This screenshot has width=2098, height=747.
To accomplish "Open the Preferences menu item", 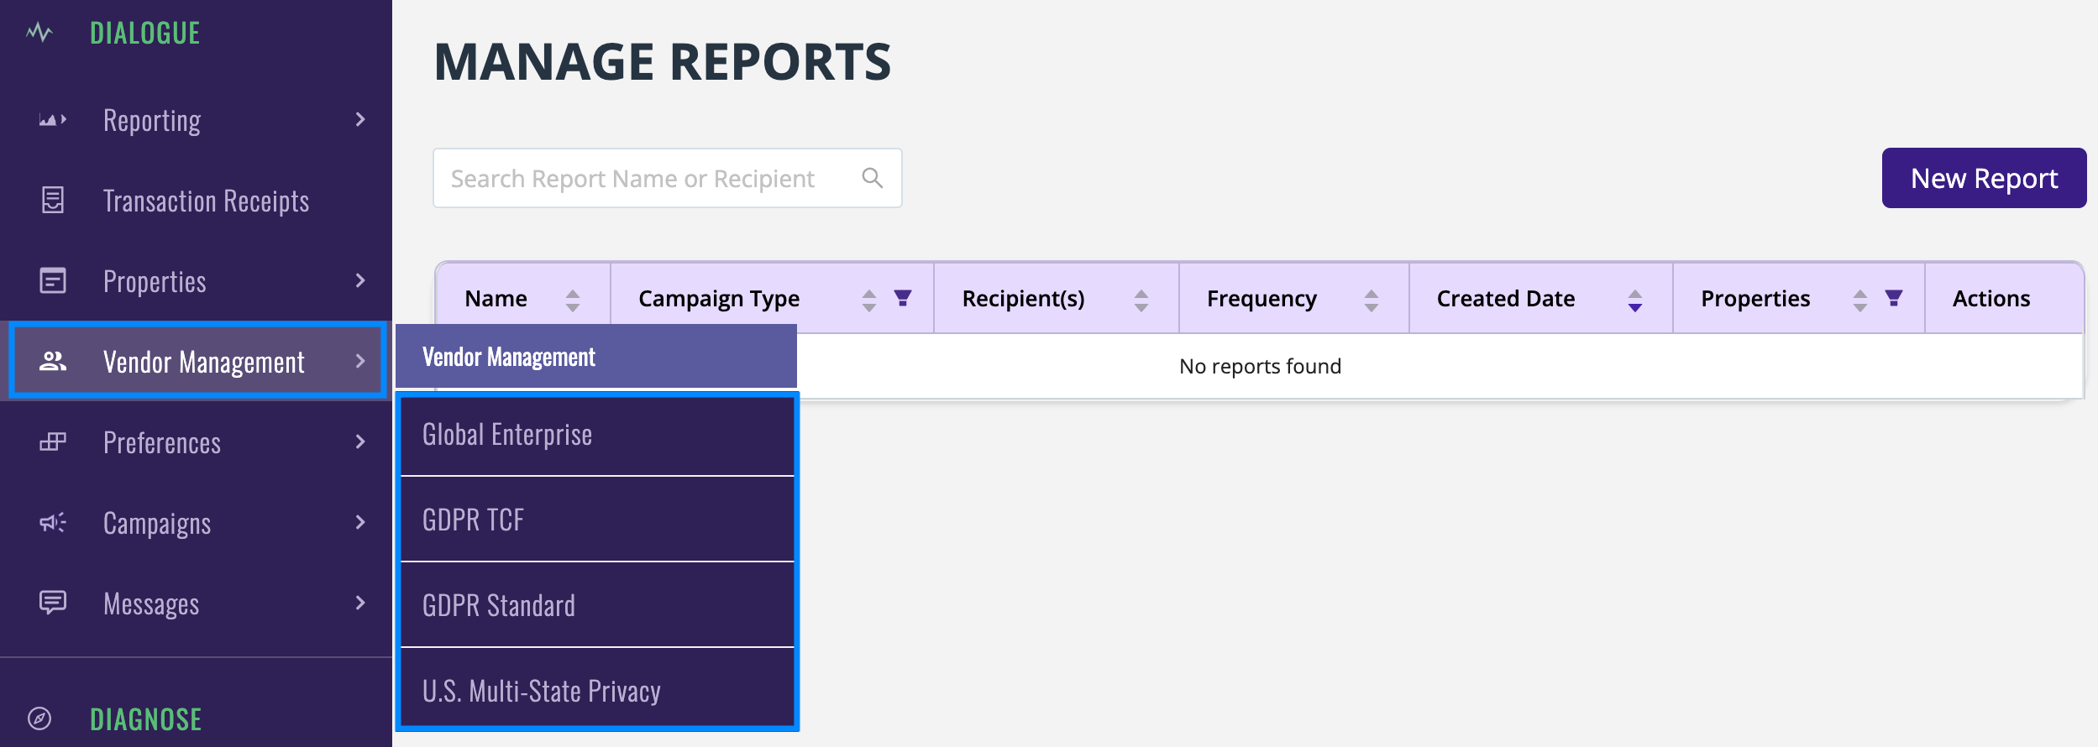I will [196, 442].
